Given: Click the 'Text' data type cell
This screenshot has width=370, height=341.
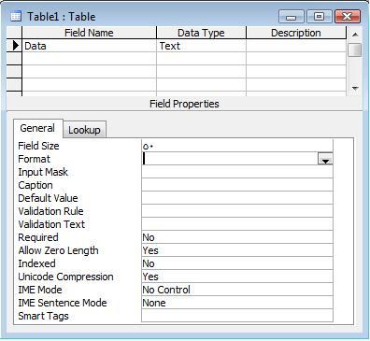Looking at the screenshot, I should [x=201, y=46].
